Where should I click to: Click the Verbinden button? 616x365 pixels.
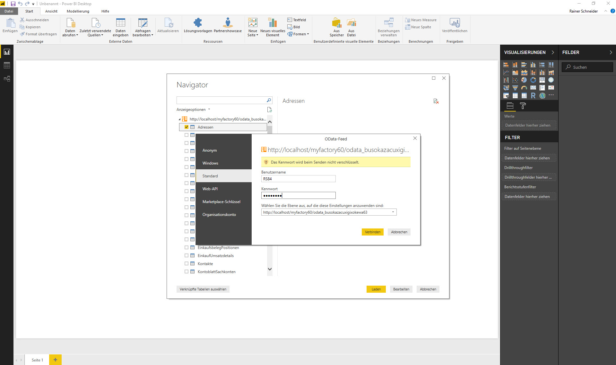pos(372,232)
